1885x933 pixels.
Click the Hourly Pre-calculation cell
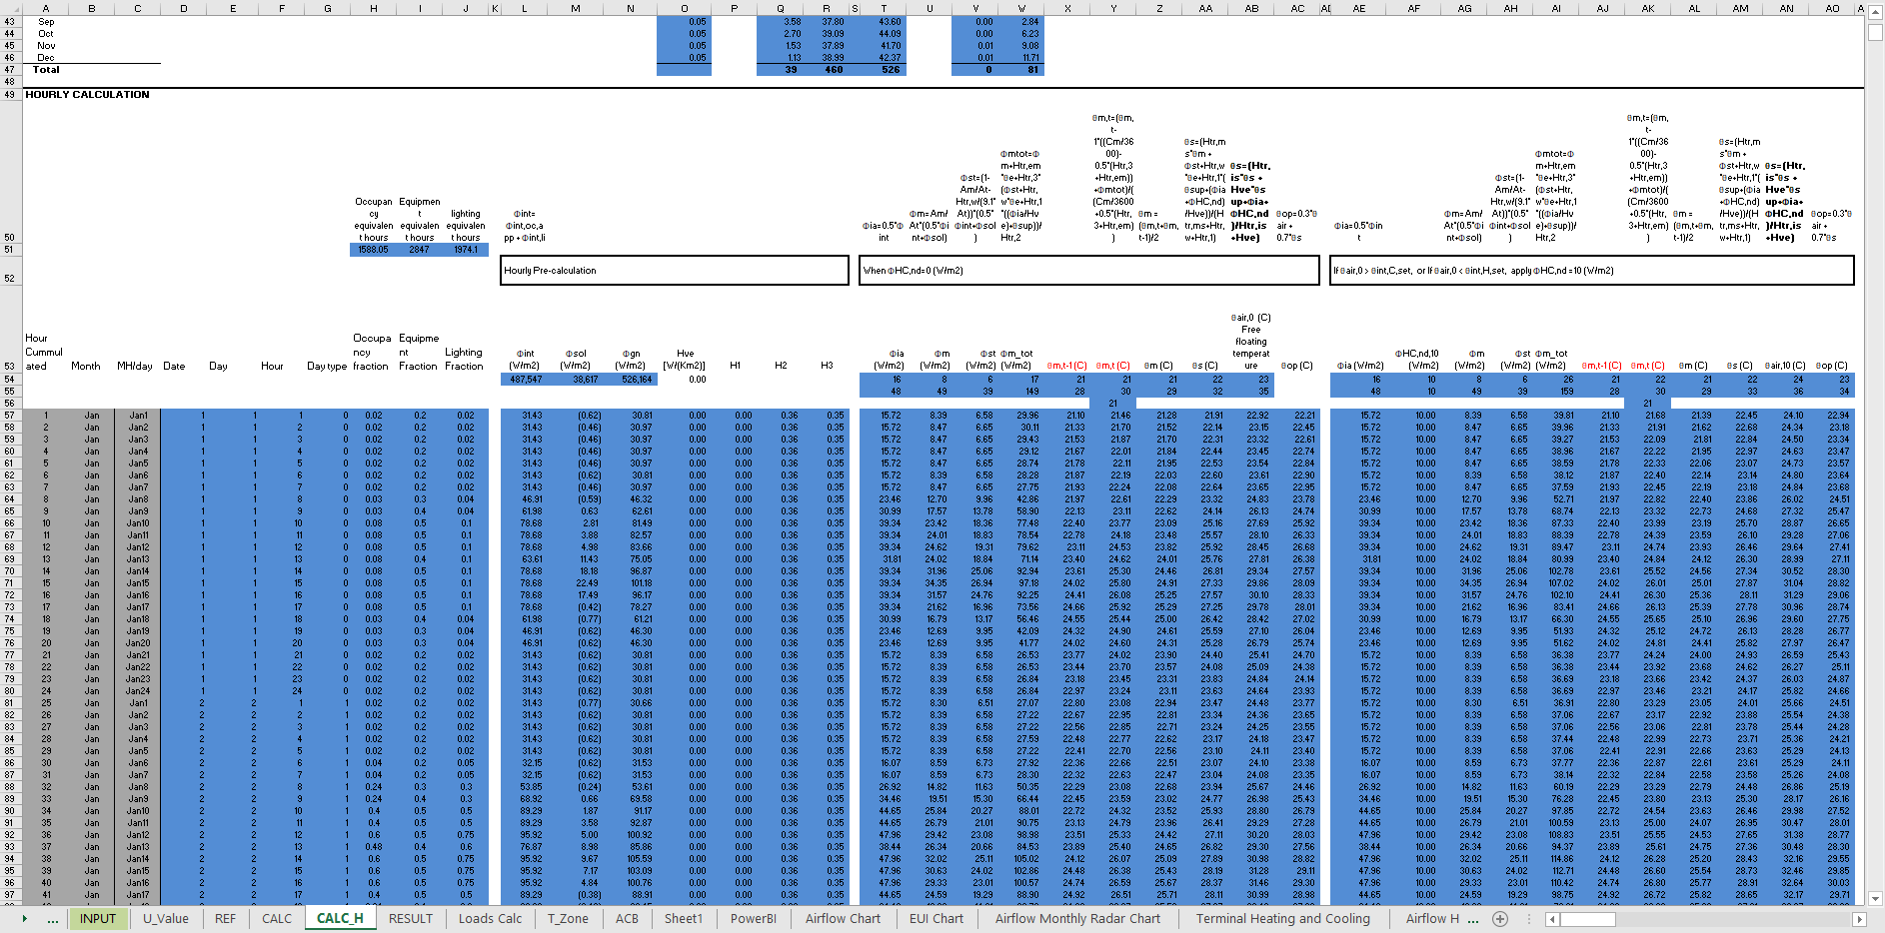click(x=674, y=271)
